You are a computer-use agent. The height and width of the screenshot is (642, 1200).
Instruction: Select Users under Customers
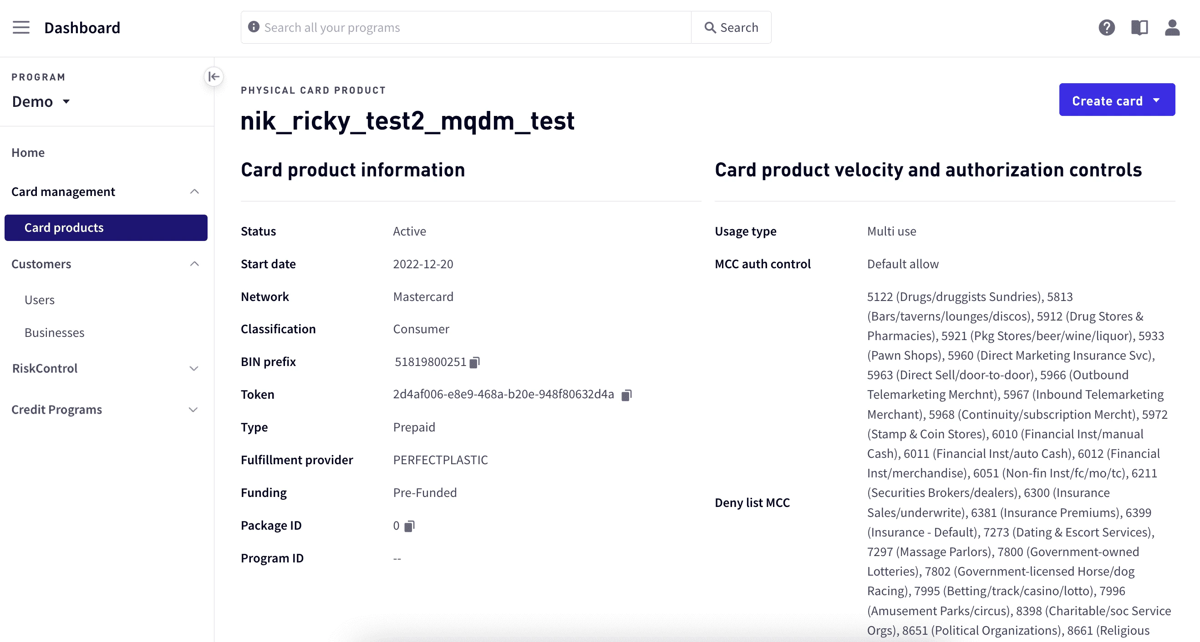(40, 300)
